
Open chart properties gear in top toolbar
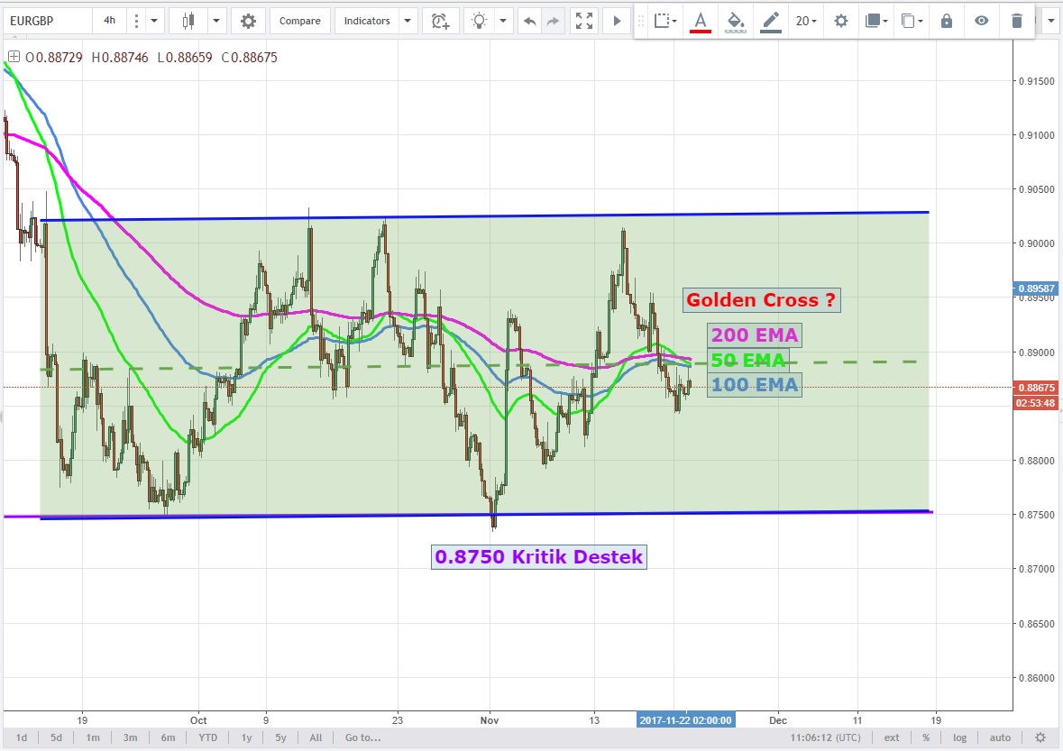tap(248, 21)
